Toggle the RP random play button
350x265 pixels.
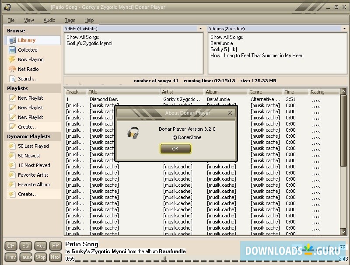(56, 246)
